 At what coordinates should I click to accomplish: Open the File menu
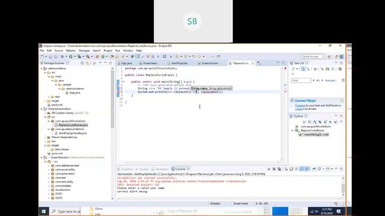pyautogui.click(x=42, y=50)
